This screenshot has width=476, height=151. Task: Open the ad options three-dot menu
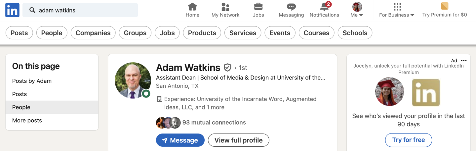(464, 61)
